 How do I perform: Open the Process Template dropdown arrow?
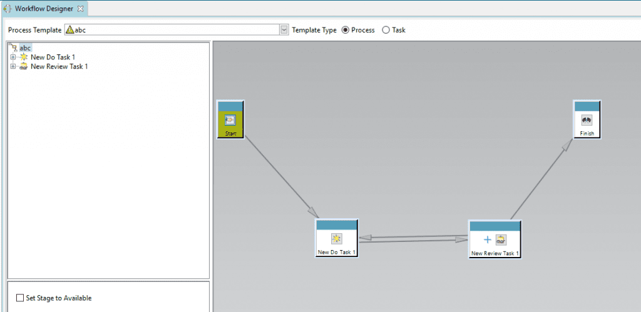(284, 30)
